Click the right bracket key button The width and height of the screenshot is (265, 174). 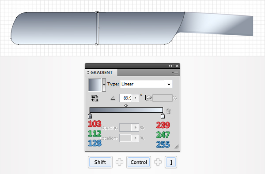(x=171, y=162)
